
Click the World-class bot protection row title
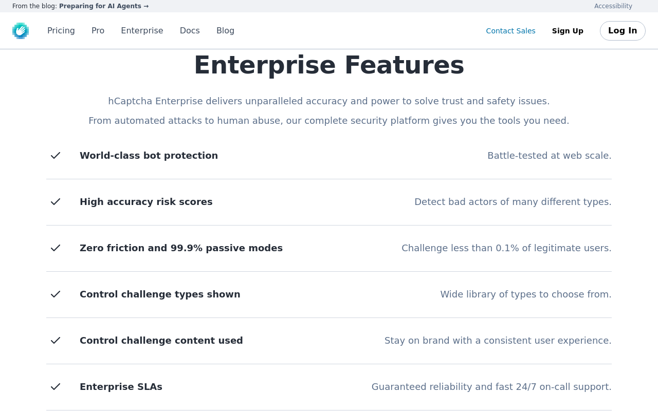(149, 156)
